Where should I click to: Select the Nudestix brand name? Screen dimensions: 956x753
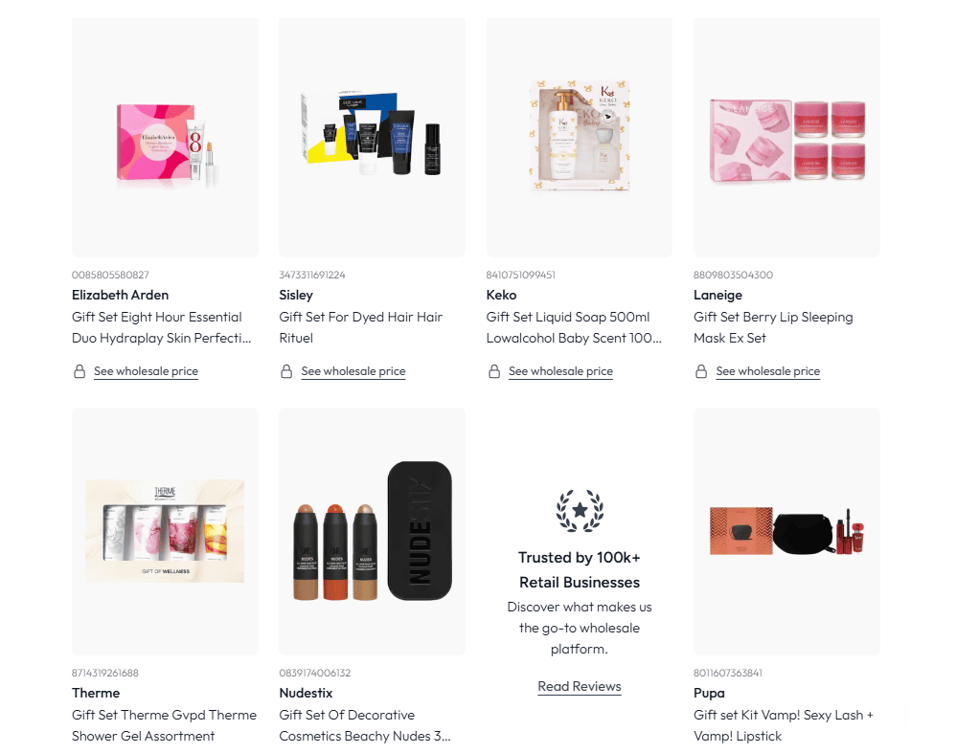(x=307, y=693)
